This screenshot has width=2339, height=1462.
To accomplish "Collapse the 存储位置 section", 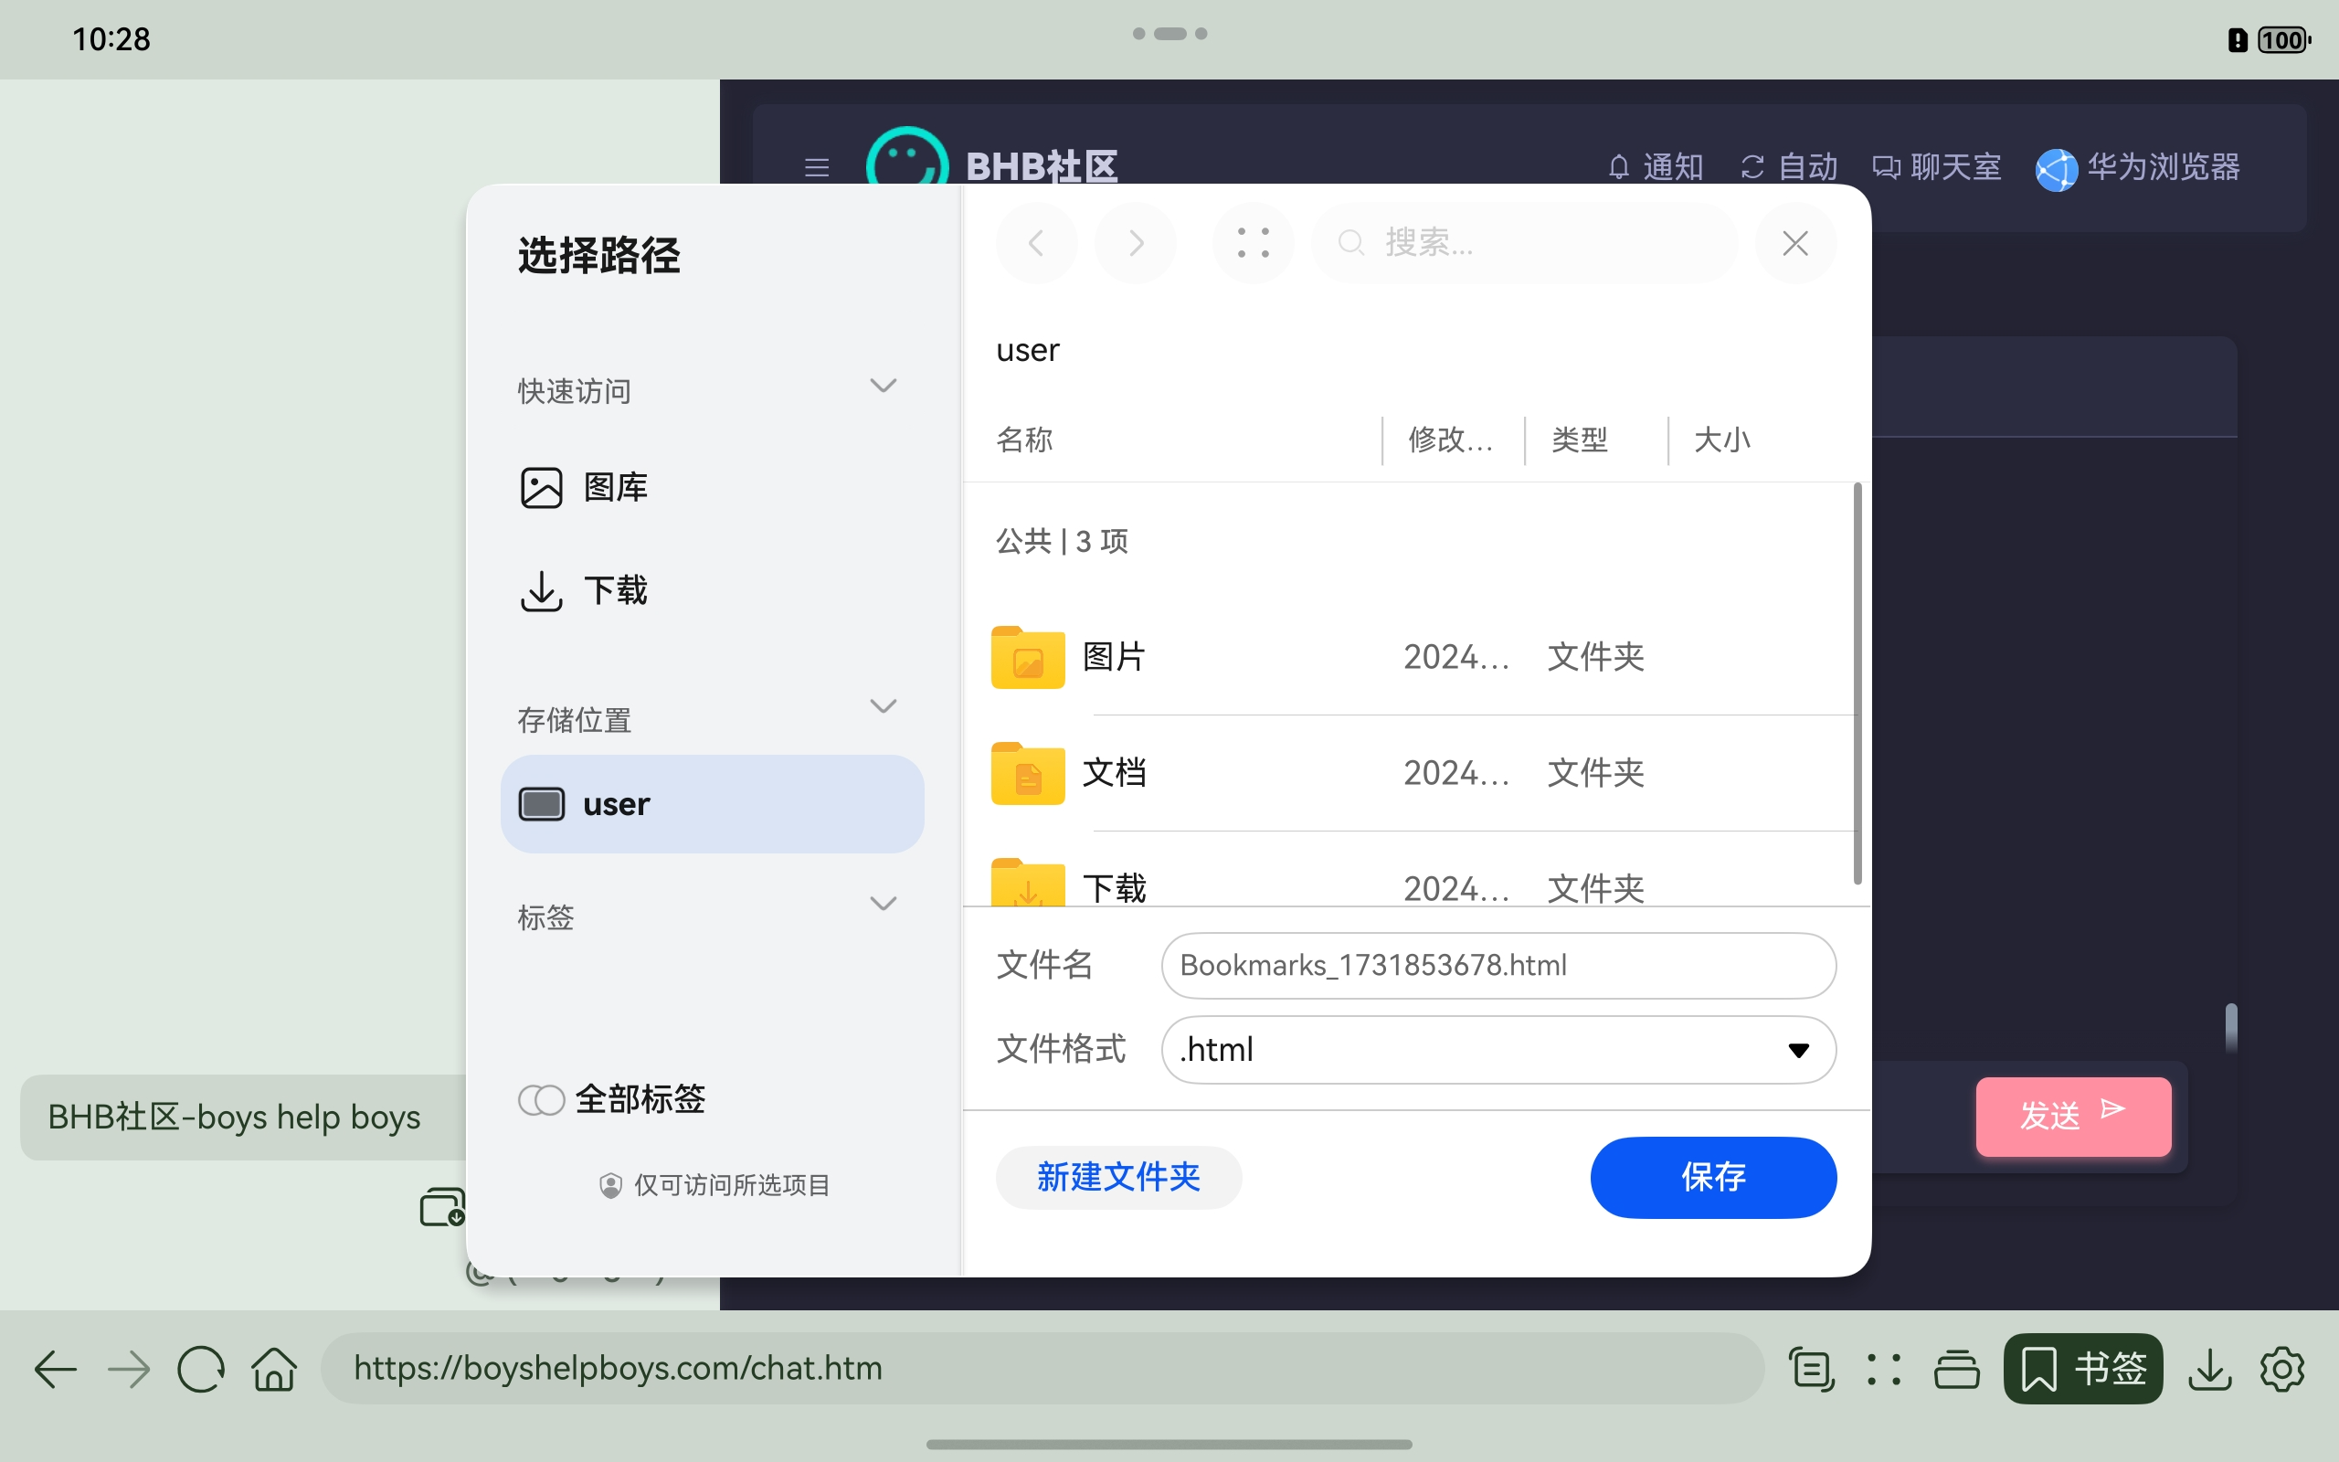I will pyautogui.click(x=884, y=705).
